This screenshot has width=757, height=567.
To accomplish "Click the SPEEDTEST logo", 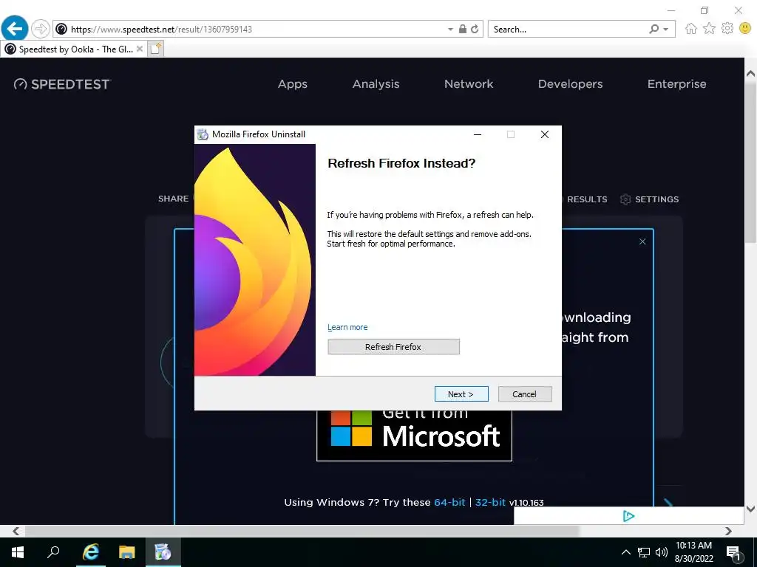I will pos(62,84).
